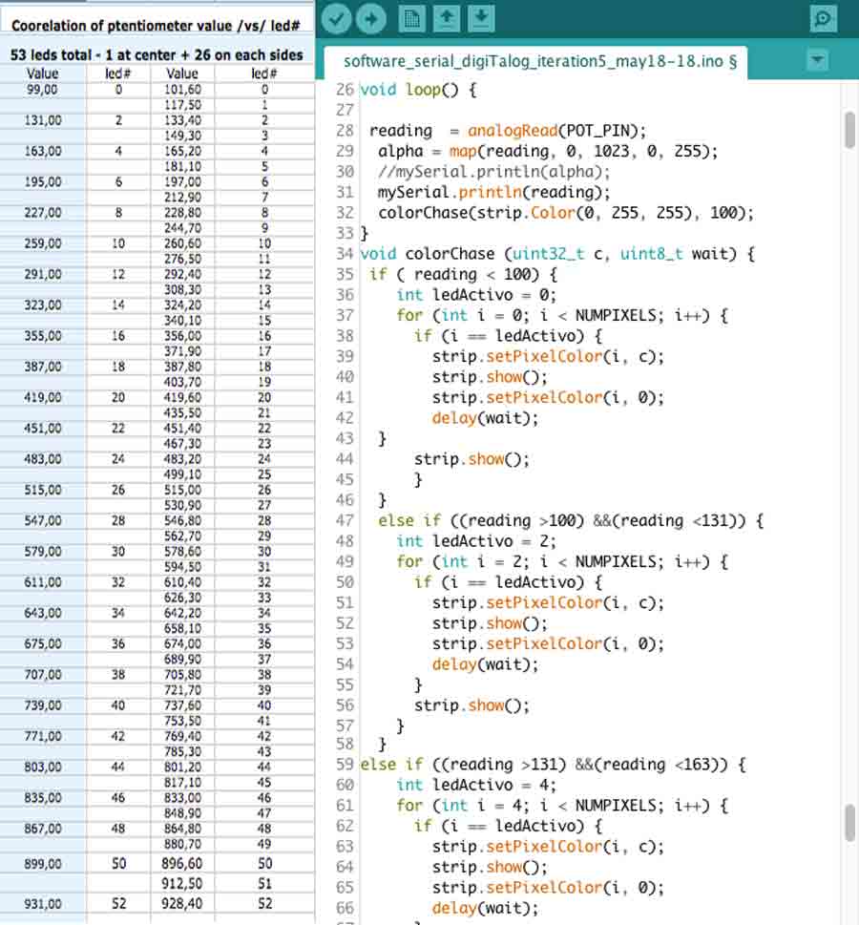Expand the tab options dropdown arrow

[x=817, y=60]
